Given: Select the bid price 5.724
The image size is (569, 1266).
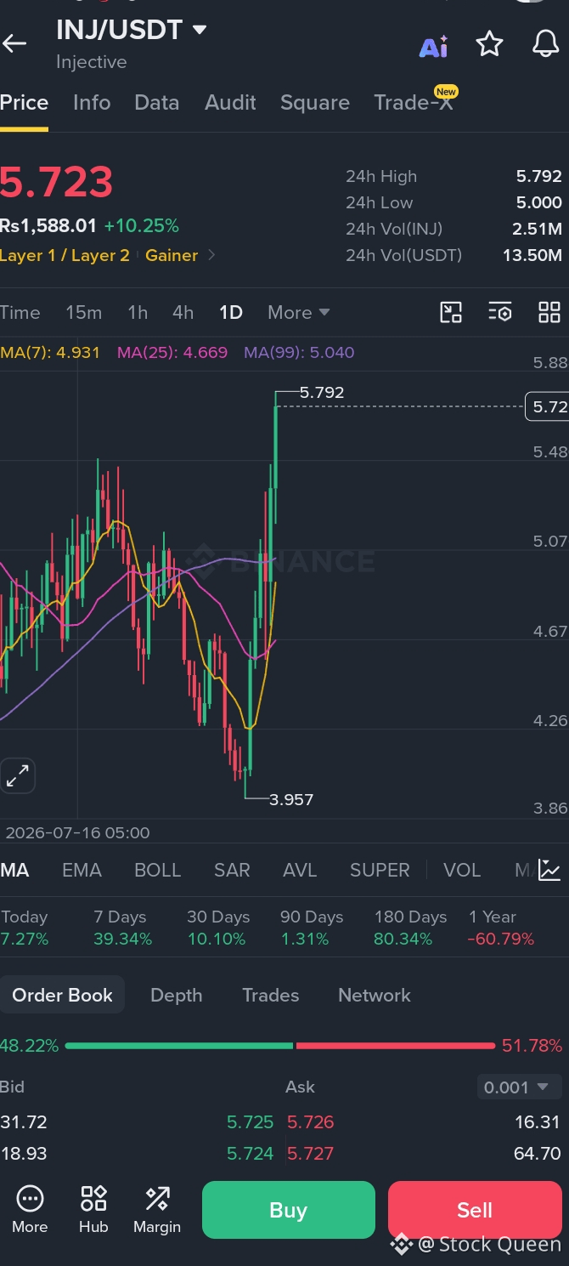Looking at the screenshot, I should [x=250, y=1154].
